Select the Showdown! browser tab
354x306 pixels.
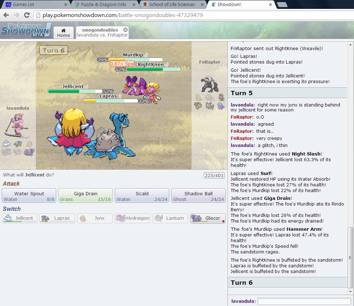[x=240, y=5]
